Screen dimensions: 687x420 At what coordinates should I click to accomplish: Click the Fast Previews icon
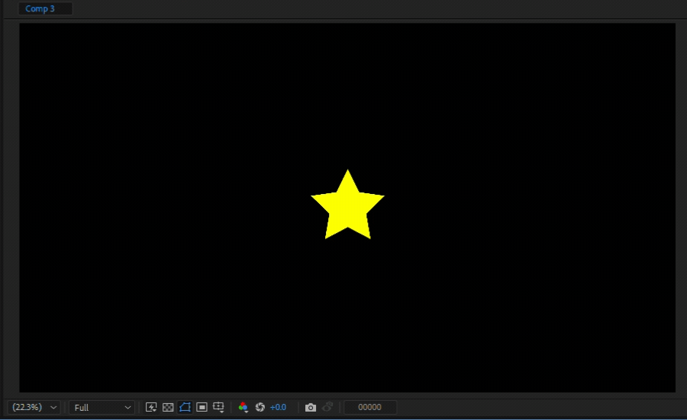point(151,407)
